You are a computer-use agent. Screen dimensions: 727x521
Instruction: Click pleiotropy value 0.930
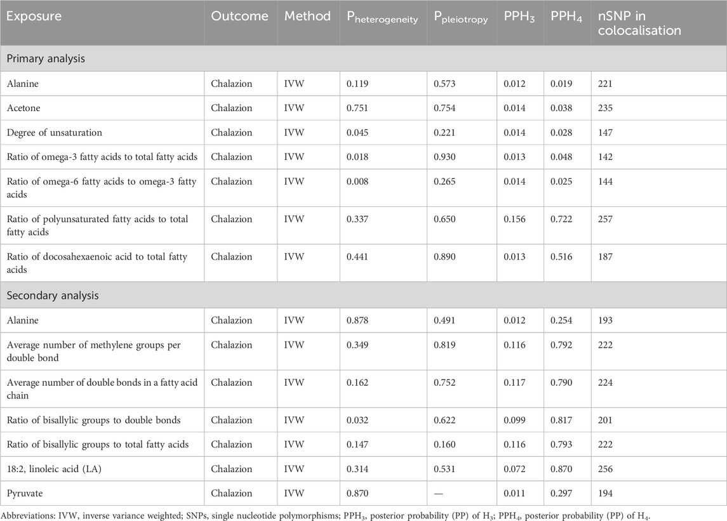(x=444, y=157)
